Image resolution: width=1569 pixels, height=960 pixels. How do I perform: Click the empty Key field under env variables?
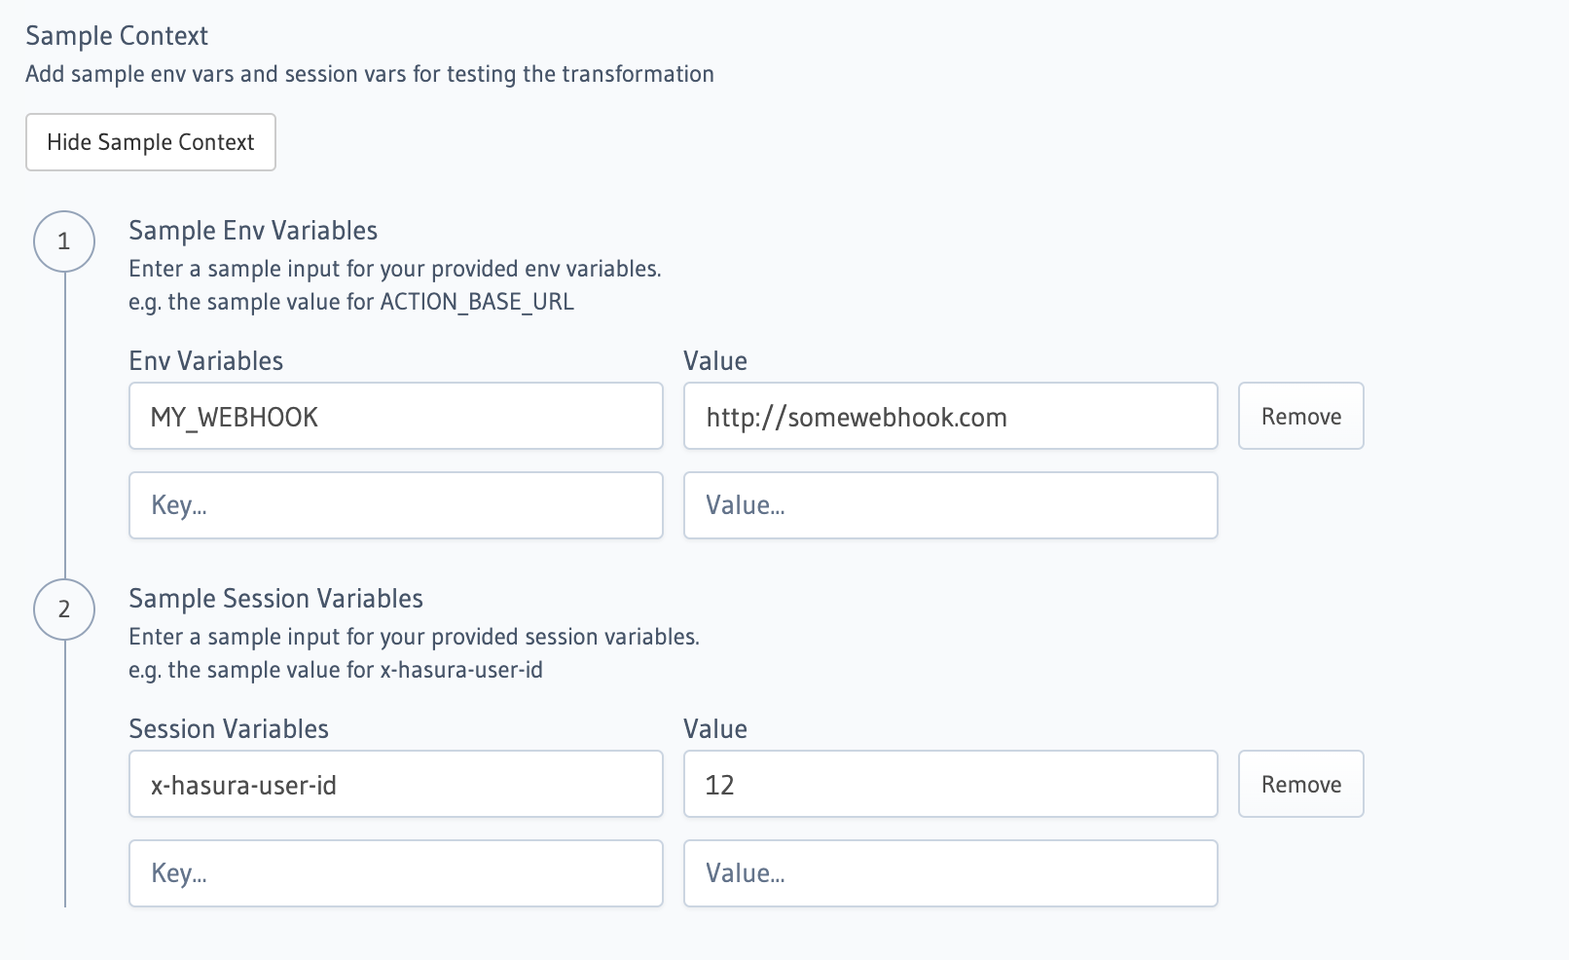click(x=395, y=504)
